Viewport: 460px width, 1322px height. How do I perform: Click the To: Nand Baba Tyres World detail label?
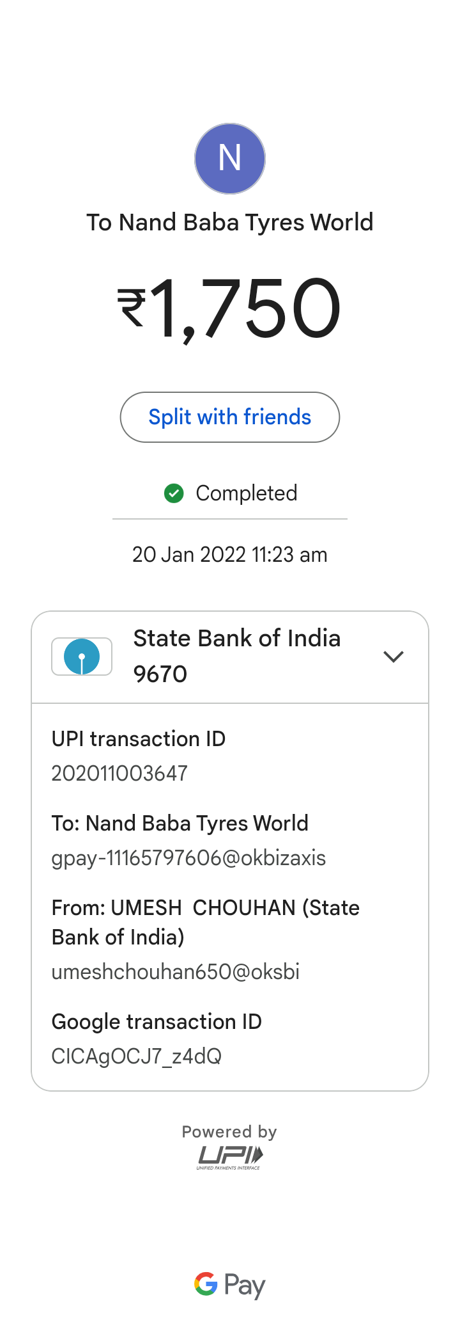point(180,824)
